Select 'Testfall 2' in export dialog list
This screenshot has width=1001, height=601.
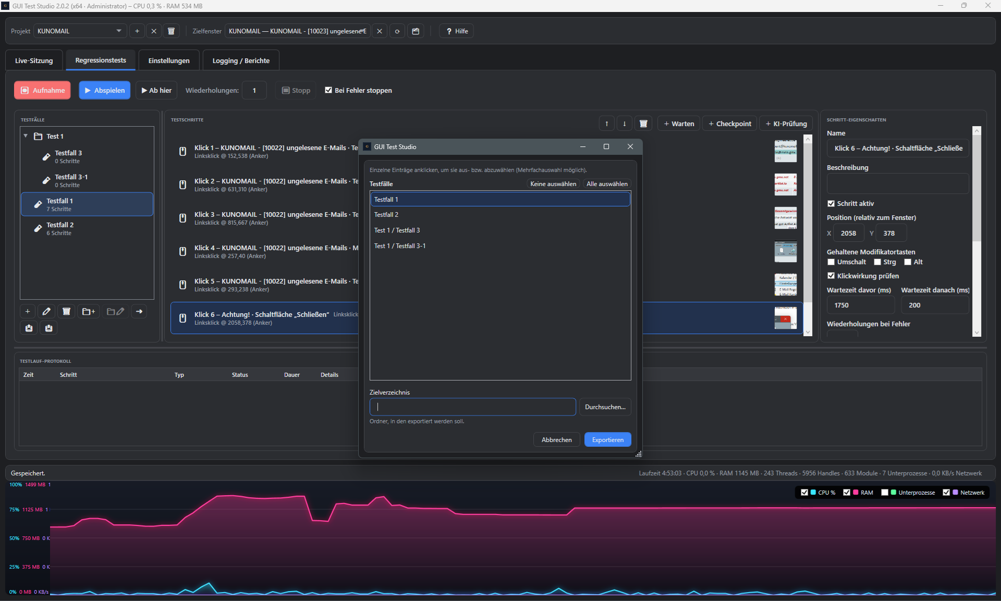pos(500,215)
